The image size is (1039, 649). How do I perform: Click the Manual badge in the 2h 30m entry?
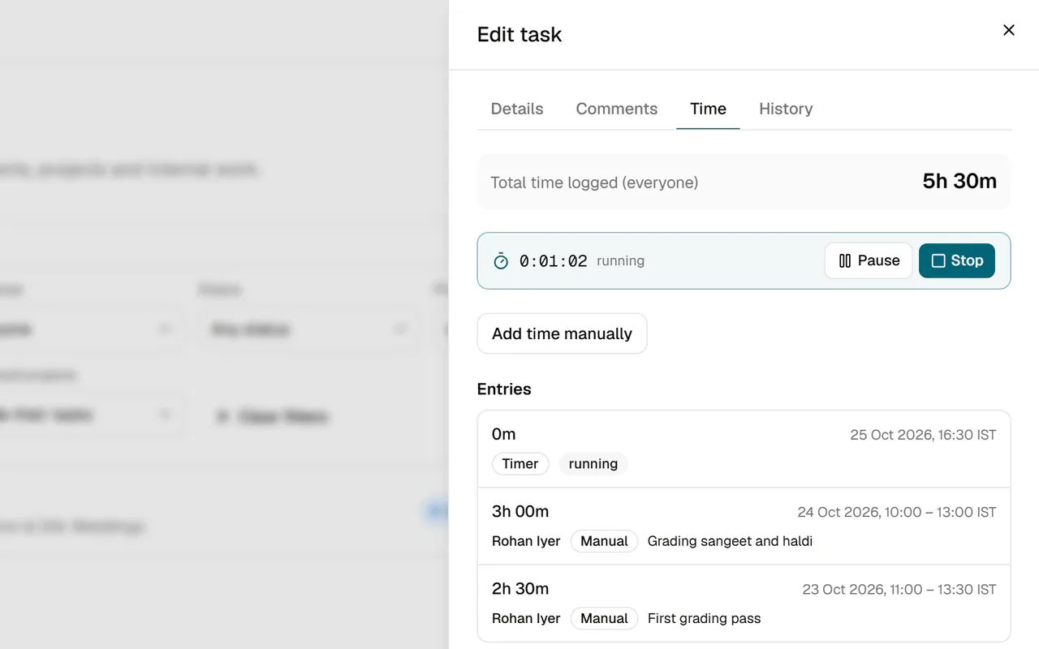coord(605,618)
